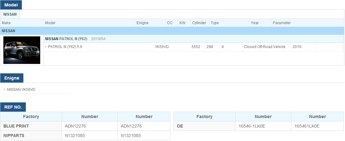This screenshot has height=141, width=345.
Task: Open the NISSAN PATROL III (Y62) model link
Action: tap(66, 39)
